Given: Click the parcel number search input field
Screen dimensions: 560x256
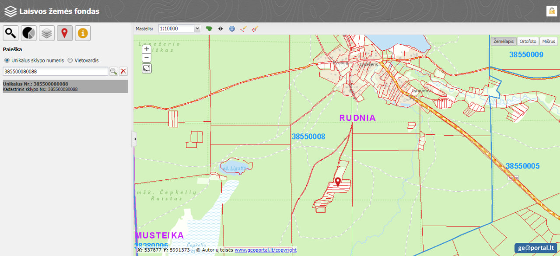Looking at the screenshot, I should pos(55,71).
